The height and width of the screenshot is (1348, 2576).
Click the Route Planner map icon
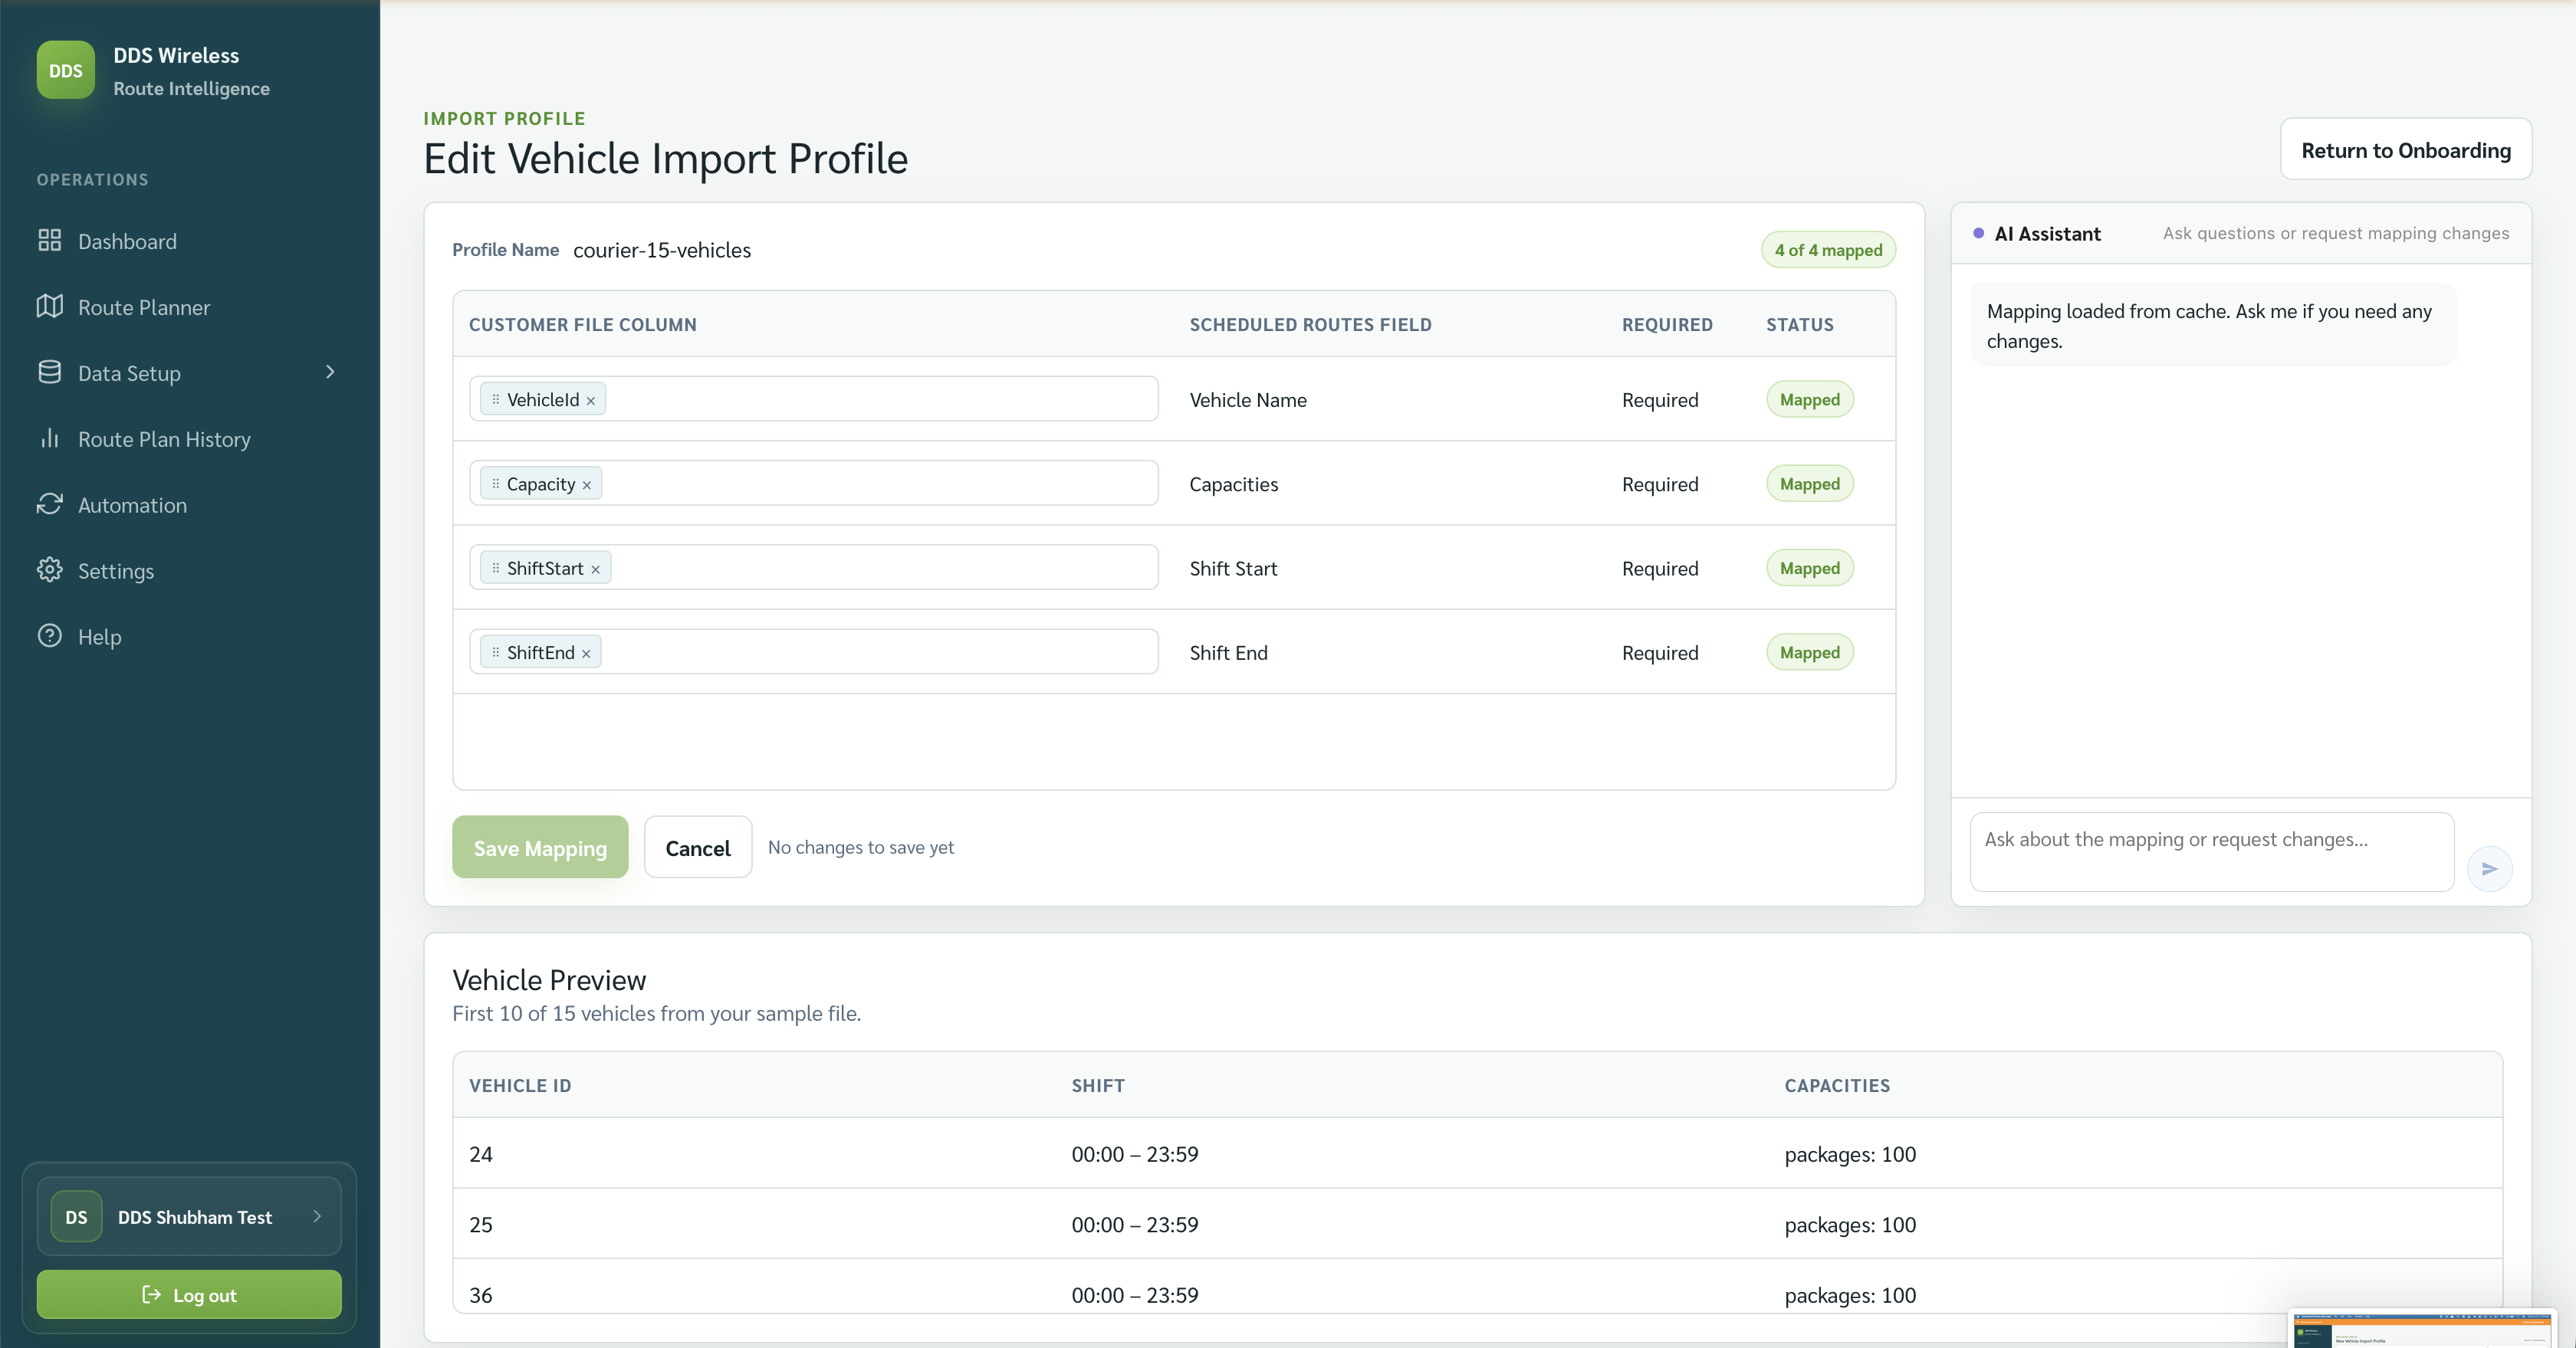[49, 307]
